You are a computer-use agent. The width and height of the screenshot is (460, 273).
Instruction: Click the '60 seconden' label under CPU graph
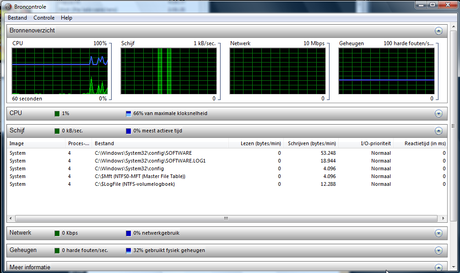tap(27, 99)
